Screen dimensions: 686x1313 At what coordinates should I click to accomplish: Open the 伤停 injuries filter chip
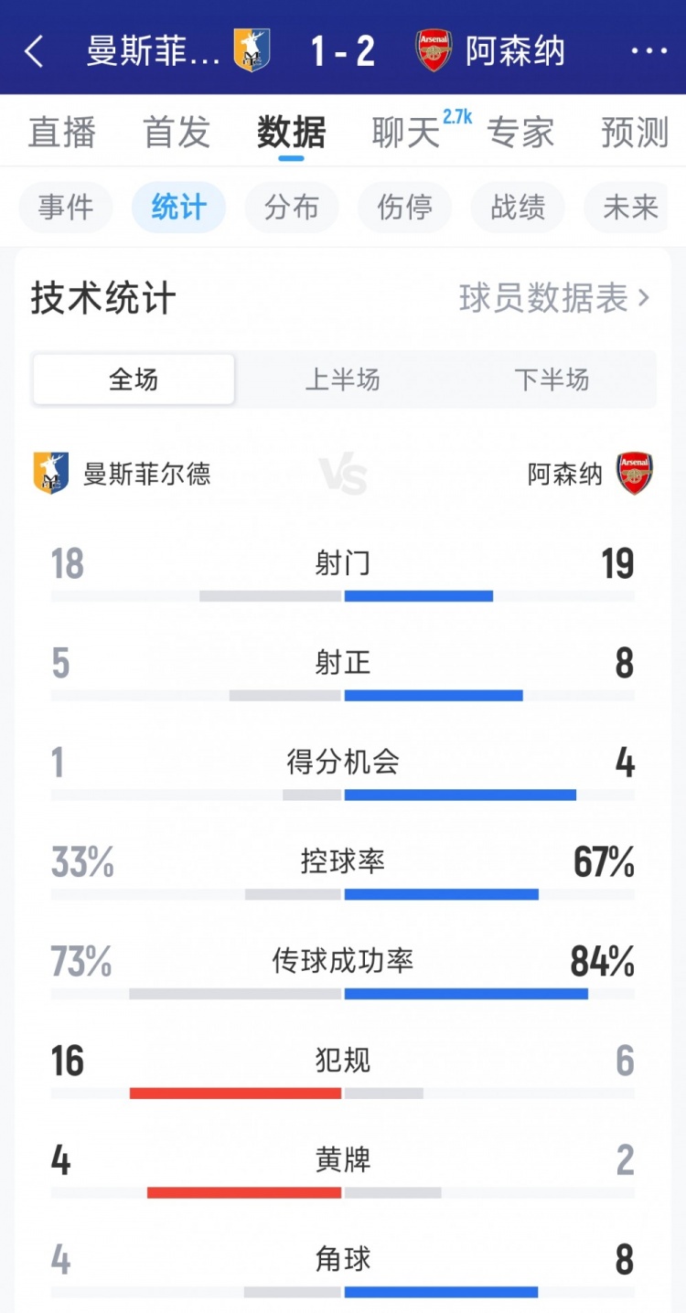coord(405,208)
